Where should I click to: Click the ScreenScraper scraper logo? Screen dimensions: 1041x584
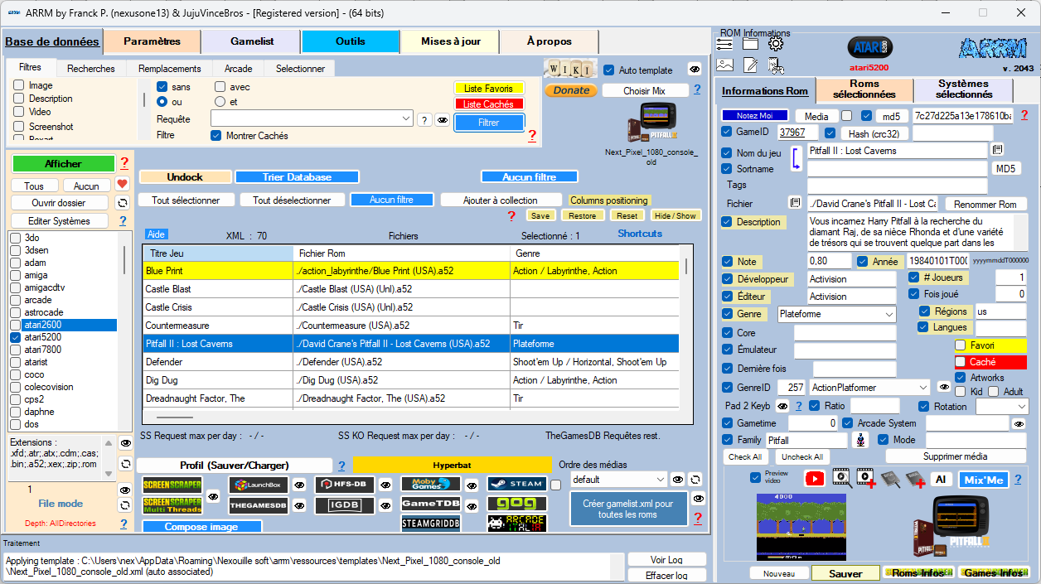(x=172, y=485)
